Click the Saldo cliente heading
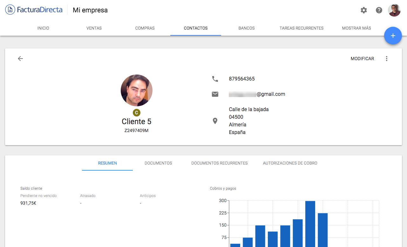This screenshot has width=407, height=247. [31, 188]
